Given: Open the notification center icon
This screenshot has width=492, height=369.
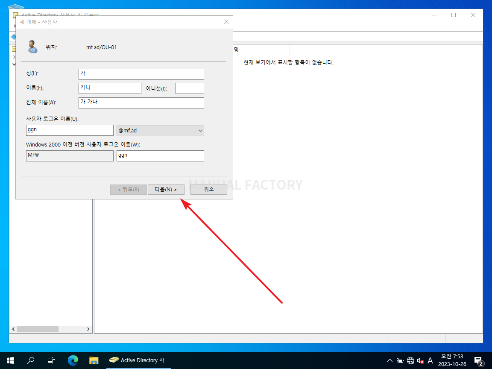Looking at the screenshot, I should click(x=479, y=360).
